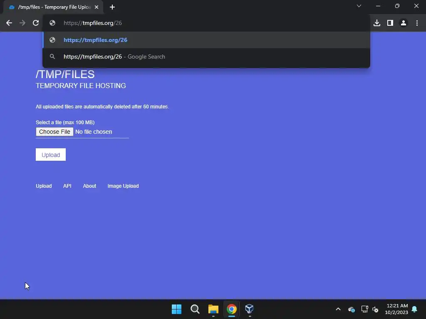Open the Image Upload link

point(123,186)
